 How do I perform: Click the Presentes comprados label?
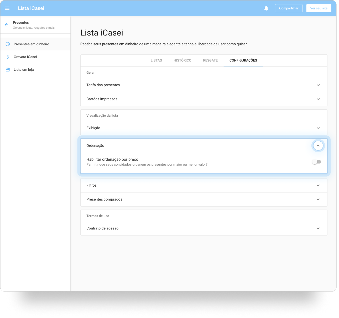point(104,199)
